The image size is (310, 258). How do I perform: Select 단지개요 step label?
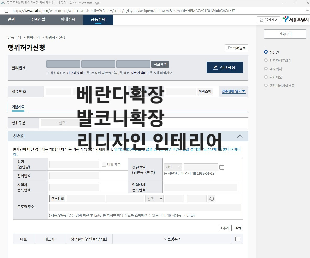click(276, 77)
